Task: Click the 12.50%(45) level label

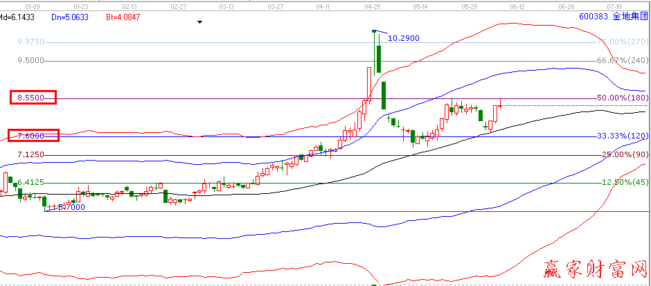Action: [624, 182]
